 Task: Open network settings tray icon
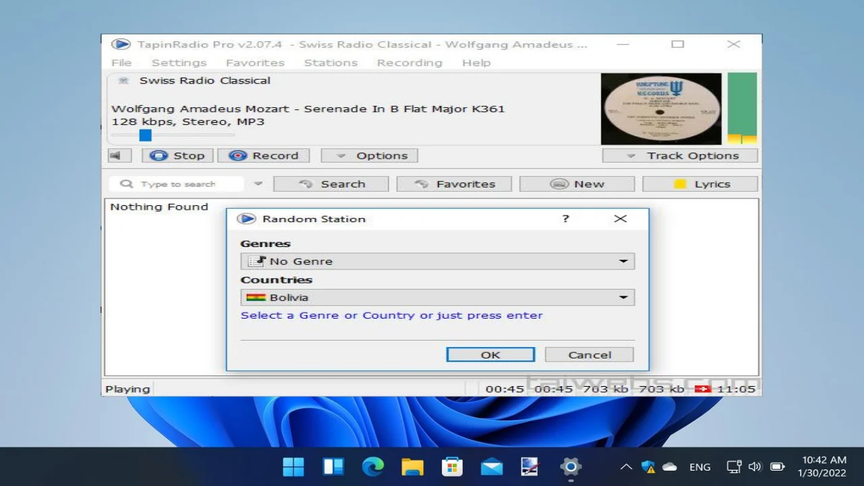(734, 466)
